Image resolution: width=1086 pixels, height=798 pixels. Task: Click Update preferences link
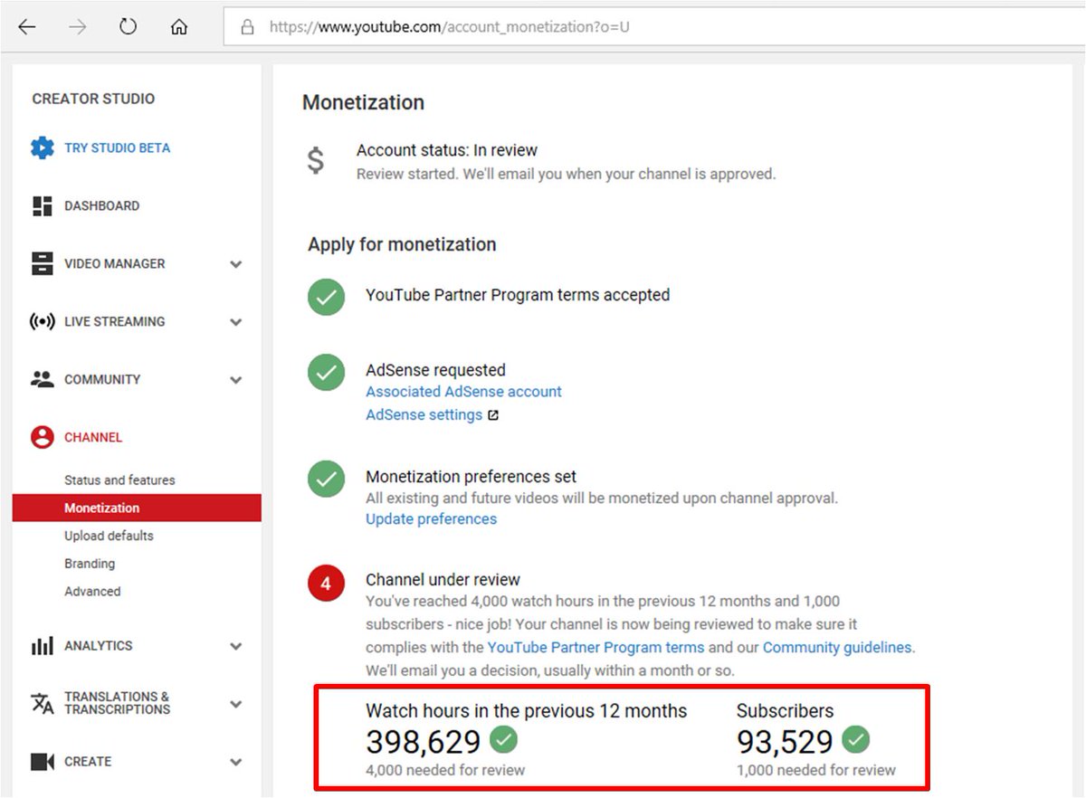tap(431, 518)
